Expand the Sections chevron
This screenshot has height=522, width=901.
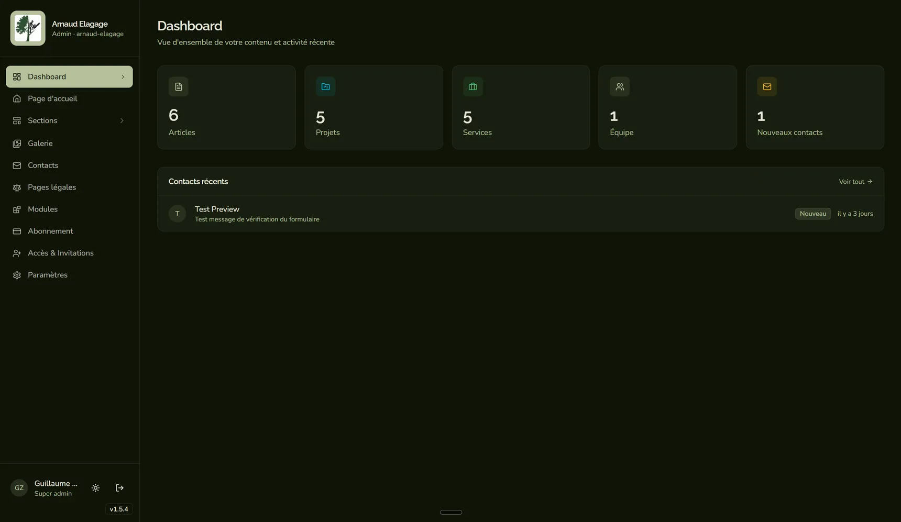[x=122, y=121]
